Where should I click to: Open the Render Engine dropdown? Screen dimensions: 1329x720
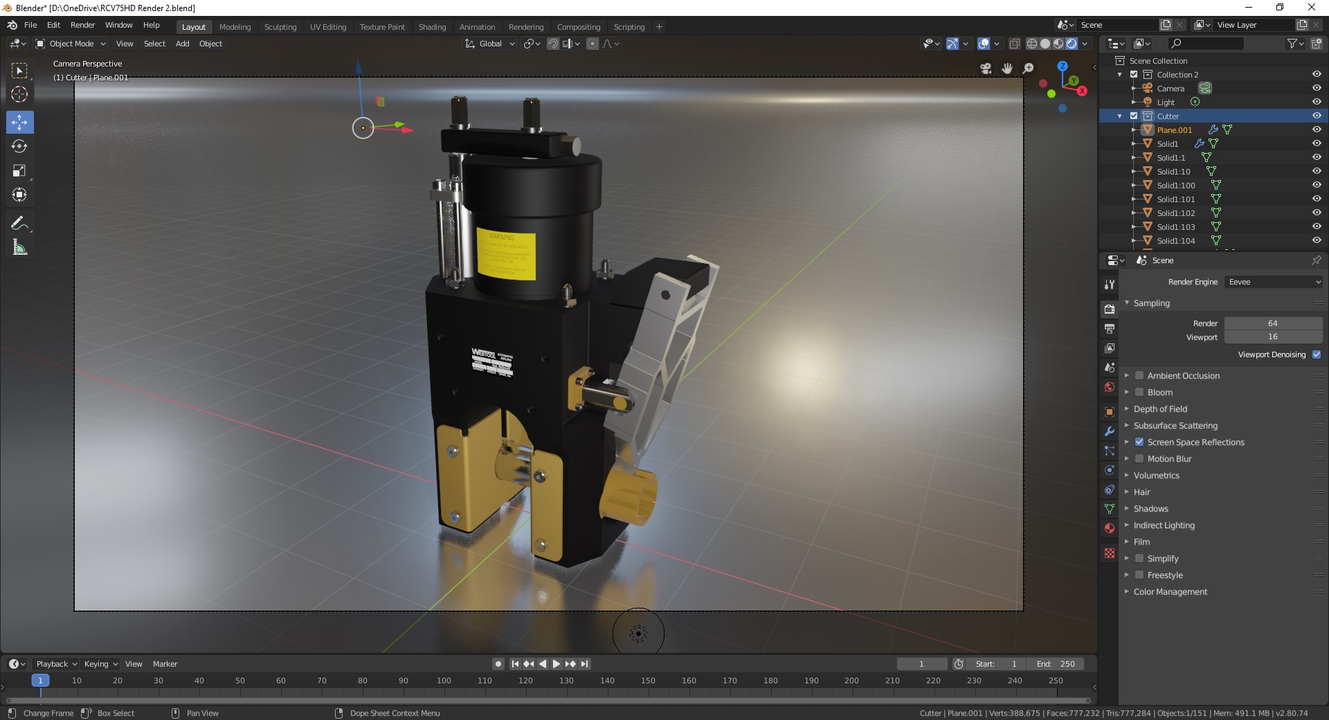1273,282
